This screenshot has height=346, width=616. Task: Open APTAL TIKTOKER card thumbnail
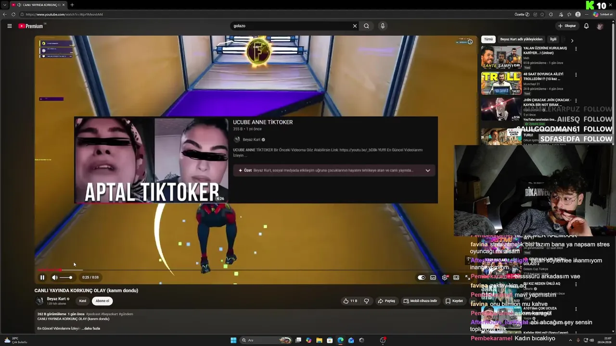pyautogui.click(x=151, y=161)
